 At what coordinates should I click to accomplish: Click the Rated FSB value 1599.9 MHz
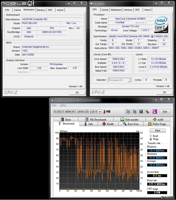pyautogui.click(x=119, y=71)
